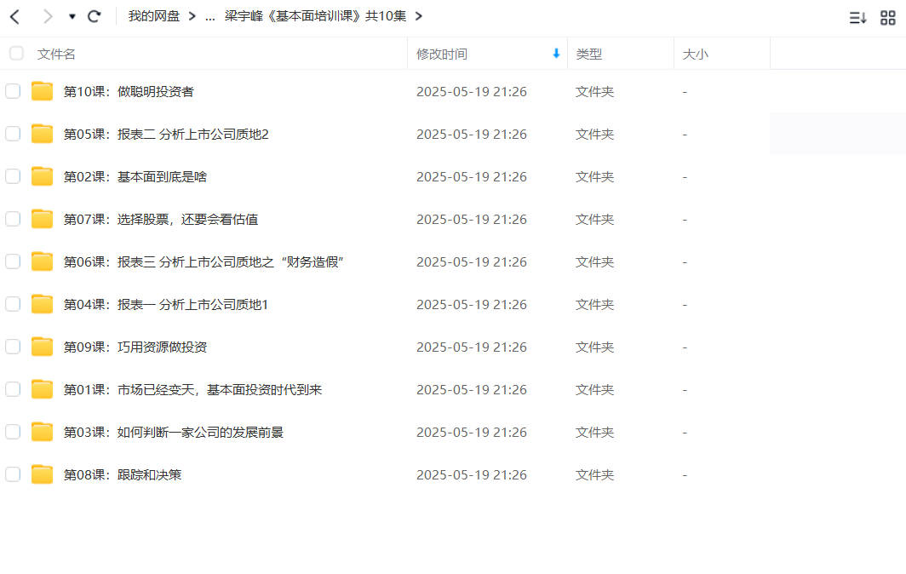Check the box for 第01课 row
906x574 pixels.
pos(13,389)
